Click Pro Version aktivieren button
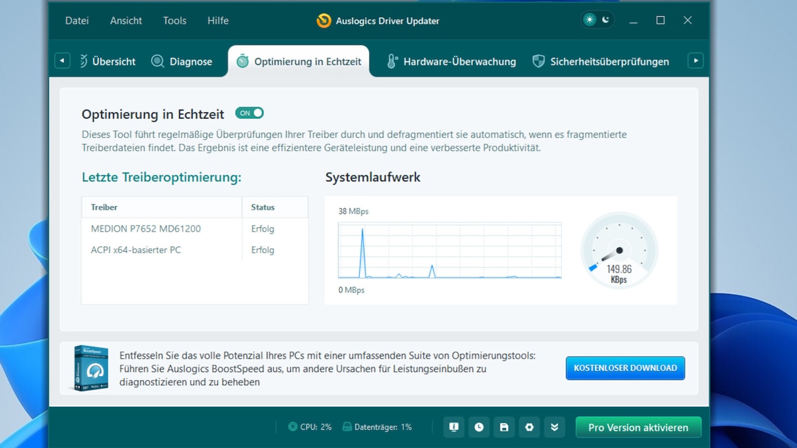 click(x=638, y=427)
